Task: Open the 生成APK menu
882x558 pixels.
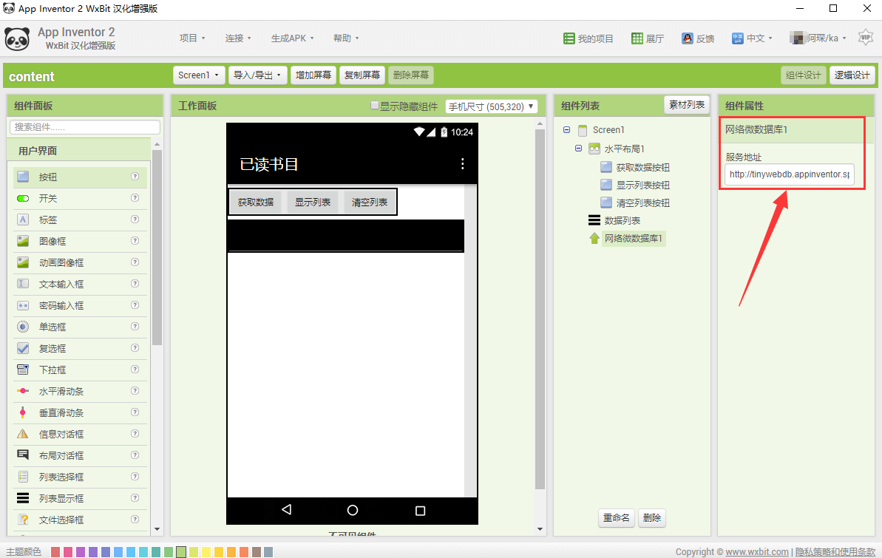Action: pyautogui.click(x=293, y=38)
